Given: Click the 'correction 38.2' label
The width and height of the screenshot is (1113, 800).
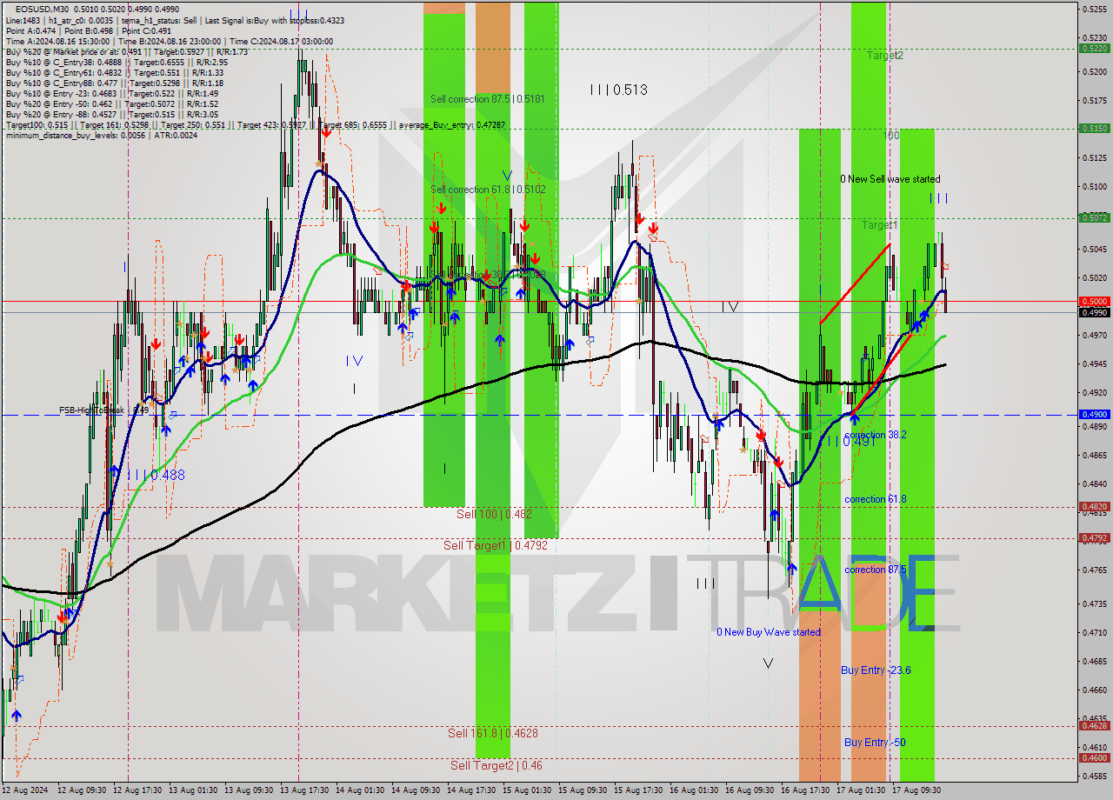Looking at the screenshot, I should (876, 435).
